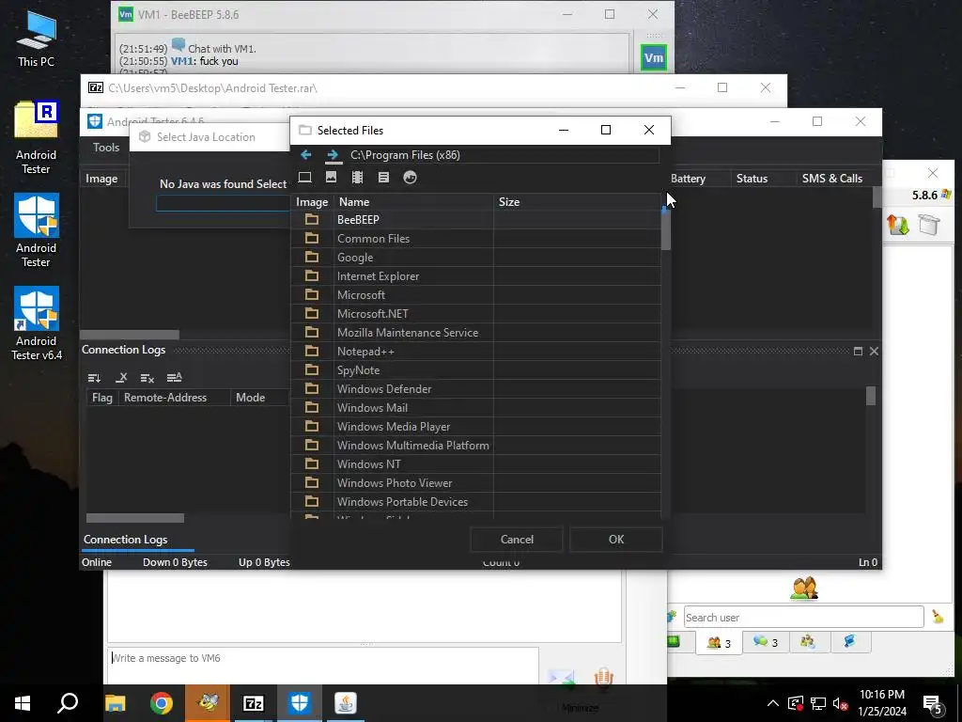The height and width of the screenshot is (722, 962).
Task: Click the log text format icon
Action: (174, 378)
